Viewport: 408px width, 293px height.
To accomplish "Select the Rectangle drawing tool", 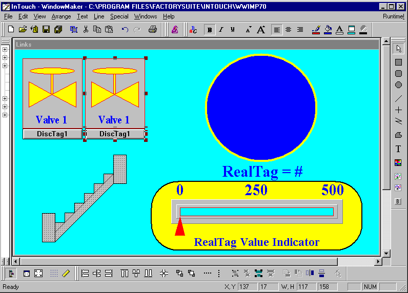I will tap(398, 62).
